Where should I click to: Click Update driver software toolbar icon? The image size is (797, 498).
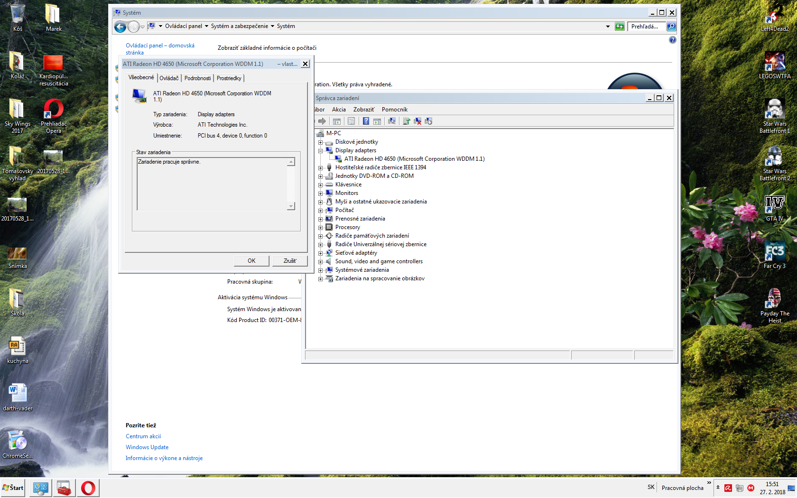(406, 121)
